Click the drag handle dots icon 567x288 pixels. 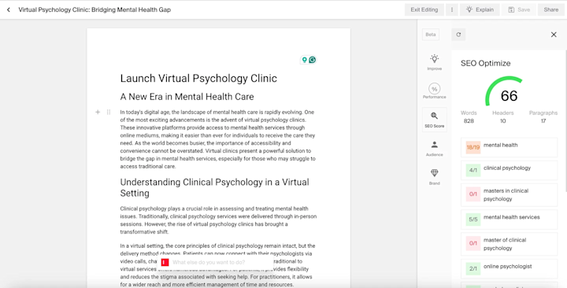(109, 112)
